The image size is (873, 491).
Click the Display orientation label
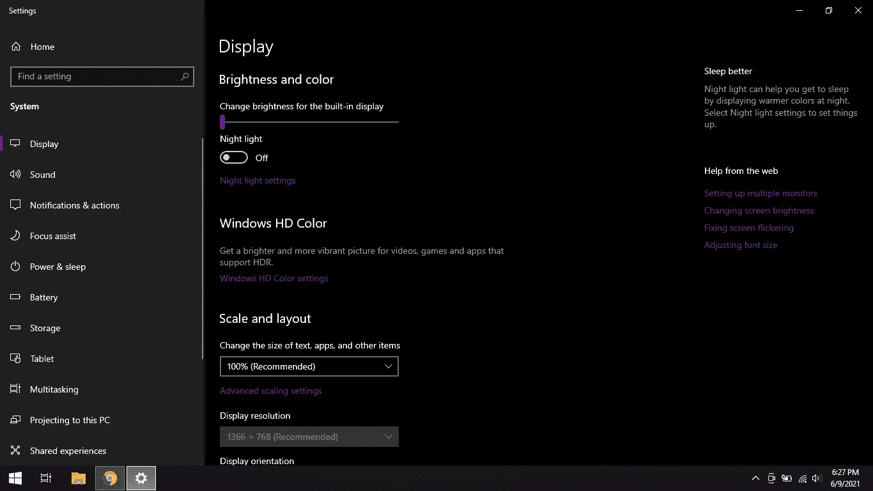coord(257,461)
